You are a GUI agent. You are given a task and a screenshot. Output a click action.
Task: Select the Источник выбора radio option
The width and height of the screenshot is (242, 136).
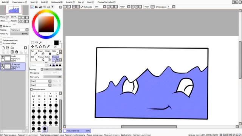pos(1,43)
